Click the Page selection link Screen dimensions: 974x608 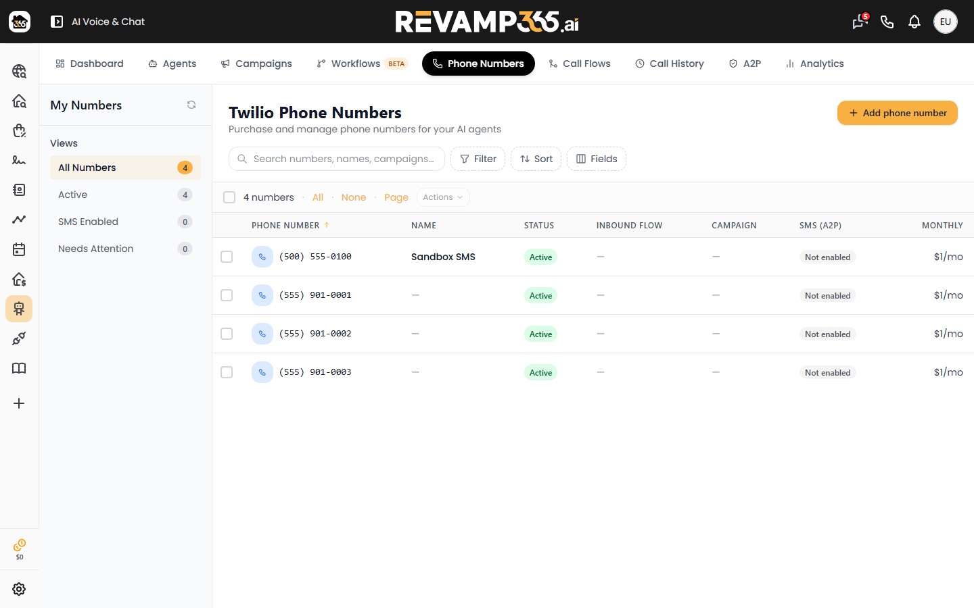click(396, 197)
